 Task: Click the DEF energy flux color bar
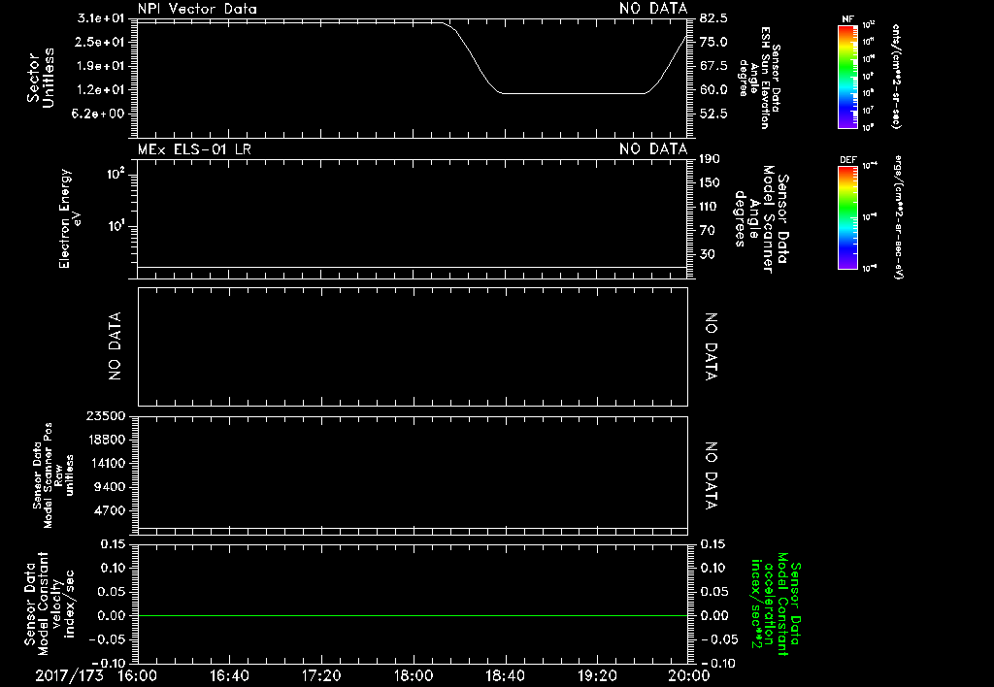(x=847, y=217)
